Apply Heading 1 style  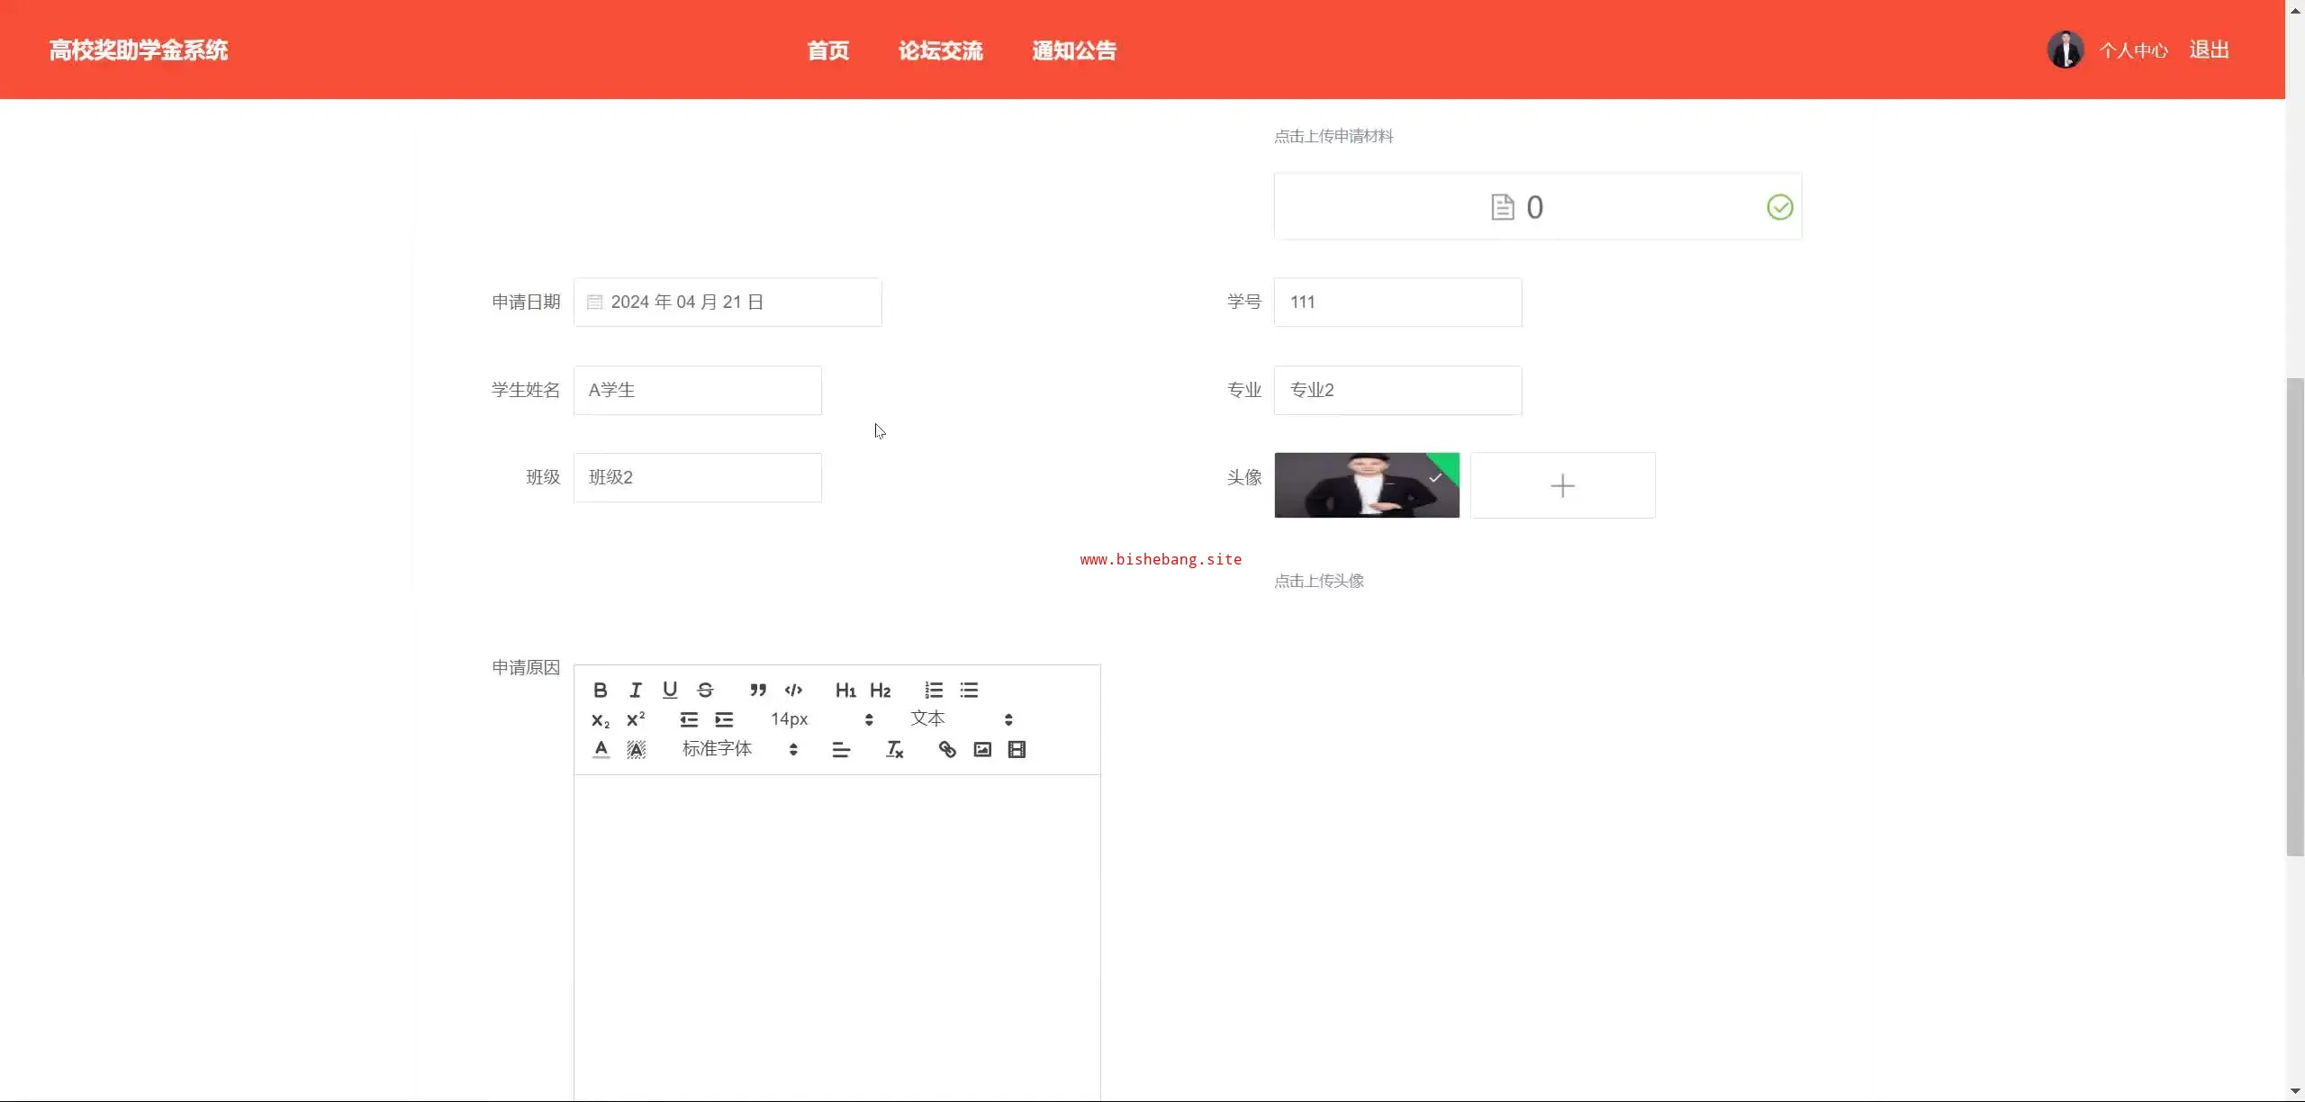click(845, 691)
